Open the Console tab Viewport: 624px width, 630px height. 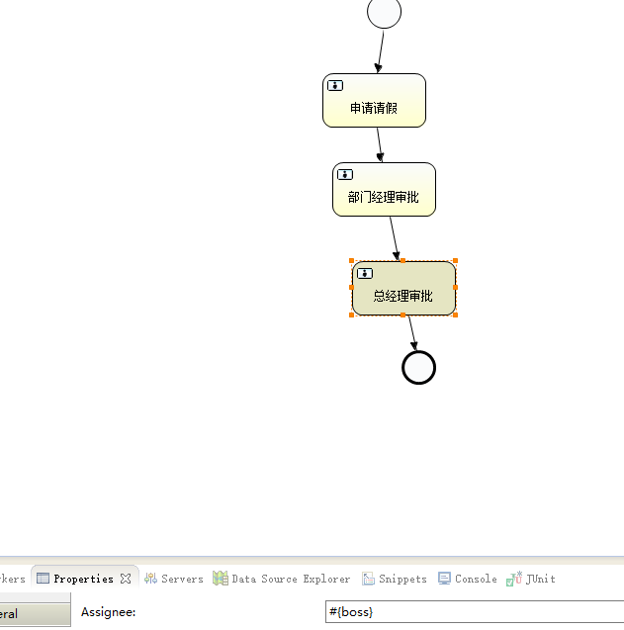pos(468,579)
